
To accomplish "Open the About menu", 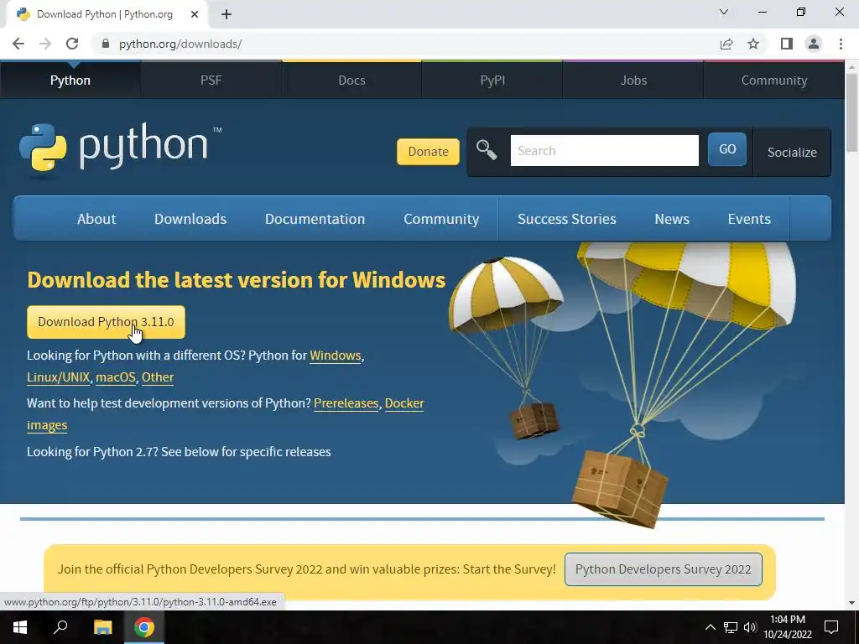I will 96,219.
